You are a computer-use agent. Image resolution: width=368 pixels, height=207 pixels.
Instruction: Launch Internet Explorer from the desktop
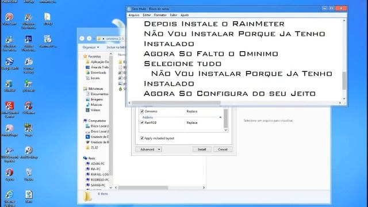[x=9, y=198]
